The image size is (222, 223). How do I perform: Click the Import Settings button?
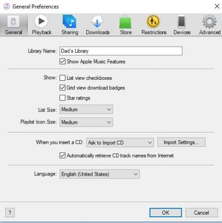click(x=181, y=142)
